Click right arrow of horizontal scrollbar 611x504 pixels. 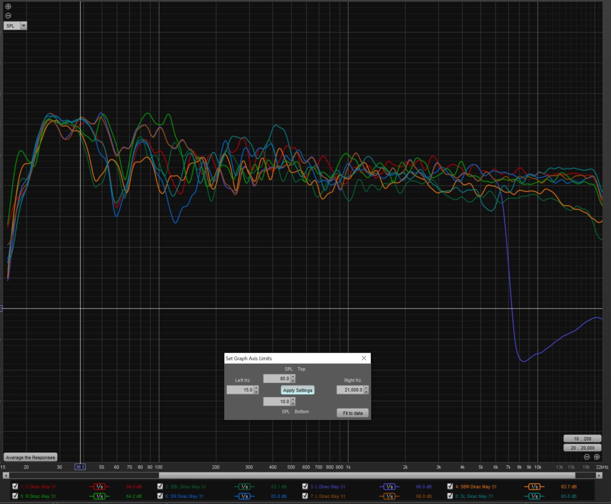tap(599, 476)
